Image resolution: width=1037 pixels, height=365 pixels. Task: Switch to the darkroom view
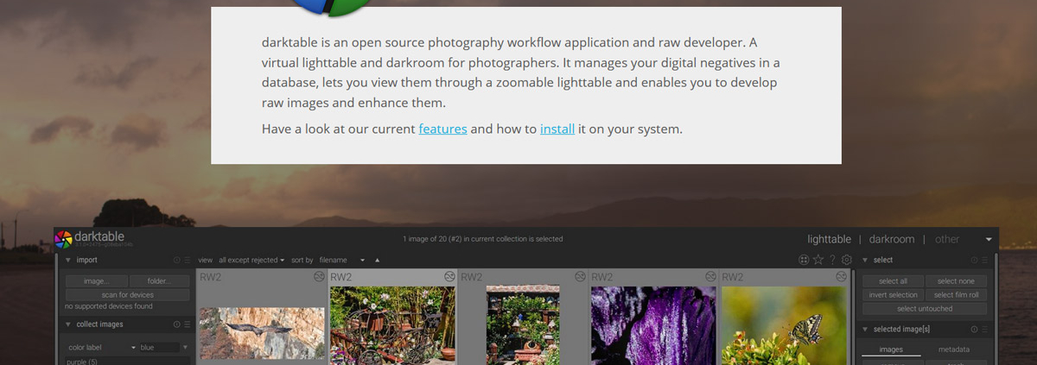coord(892,239)
